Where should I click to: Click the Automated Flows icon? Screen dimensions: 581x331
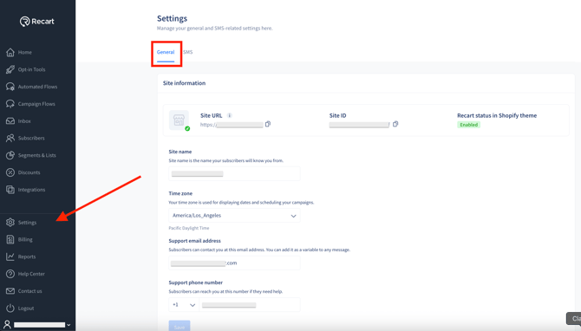point(10,87)
